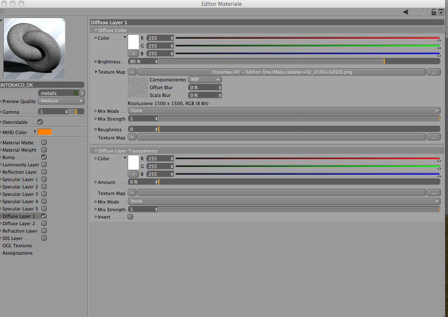This screenshot has height=317, width=448.
Task: Open the Roughness Texture Map arrow button
Action: (x=132, y=137)
